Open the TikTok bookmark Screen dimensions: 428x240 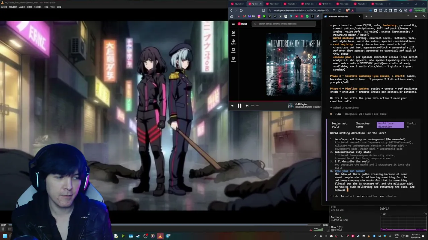313,16
